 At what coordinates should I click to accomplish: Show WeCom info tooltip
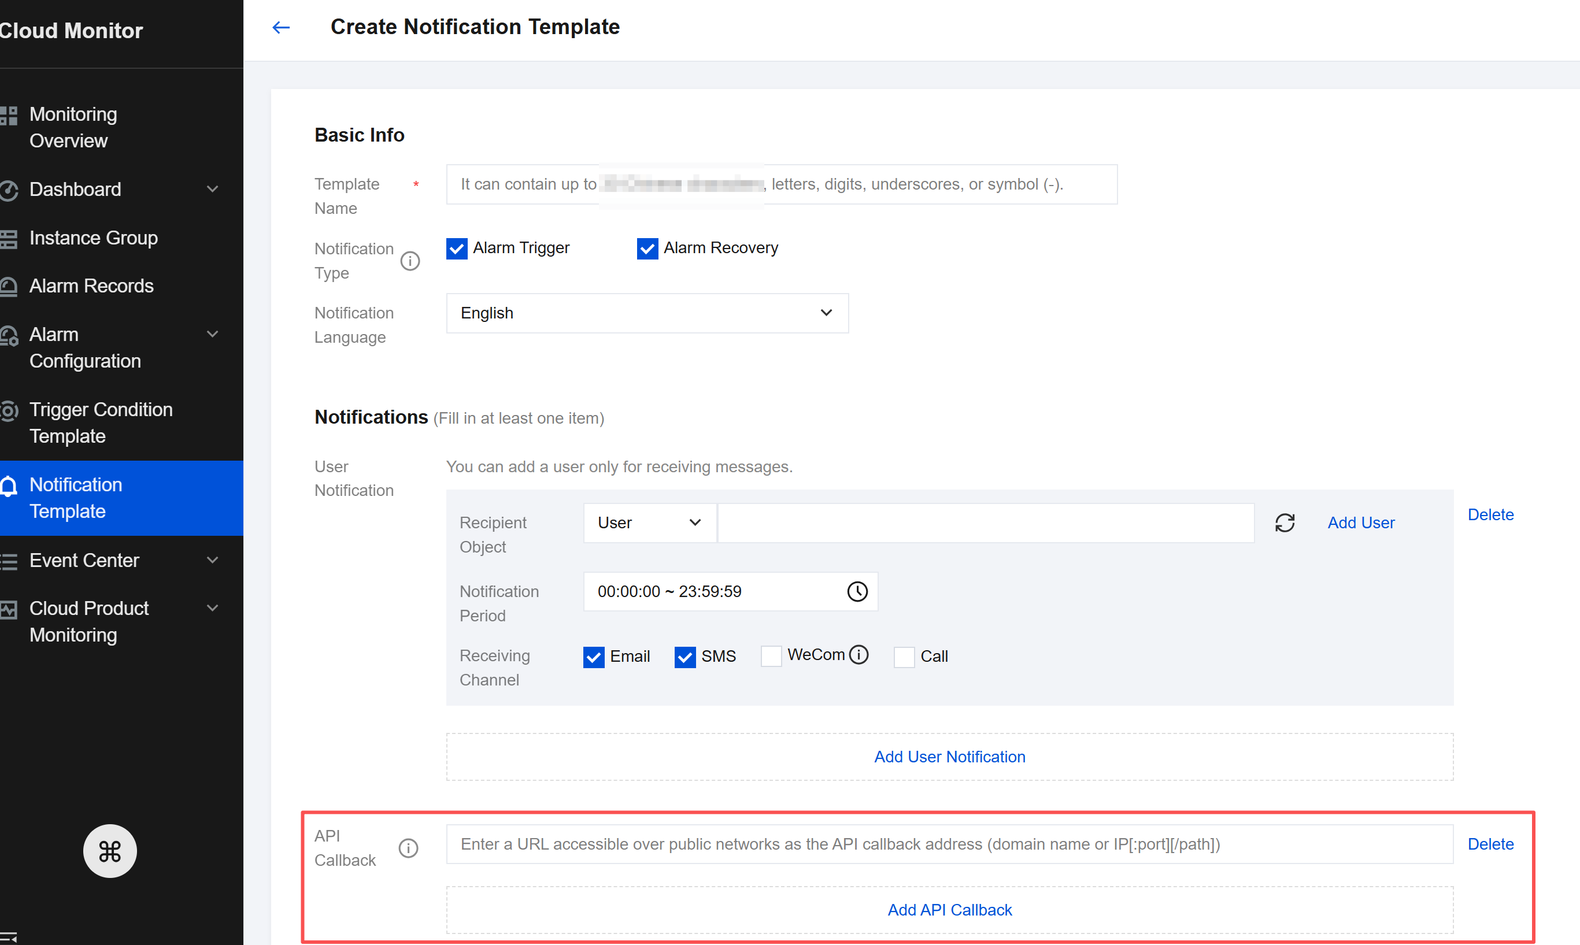tap(859, 655)
